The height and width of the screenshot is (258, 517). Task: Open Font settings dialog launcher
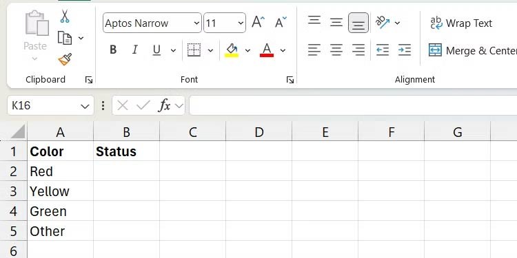click(x=290, y=80)
